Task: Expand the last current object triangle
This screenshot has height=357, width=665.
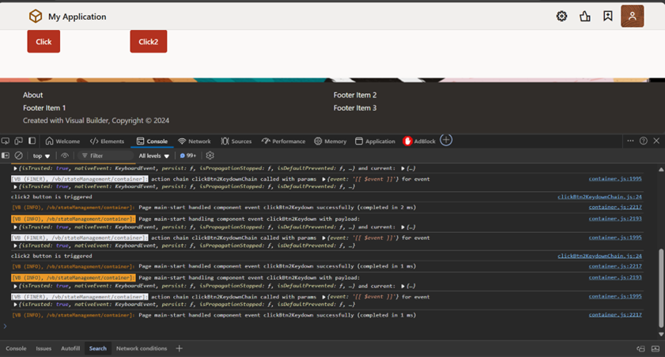Action: [403, 286]
